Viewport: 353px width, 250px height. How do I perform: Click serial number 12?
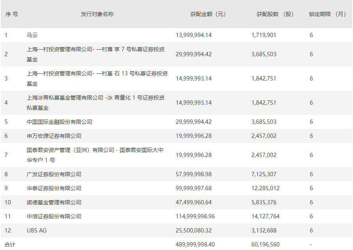tap(8, 230)
